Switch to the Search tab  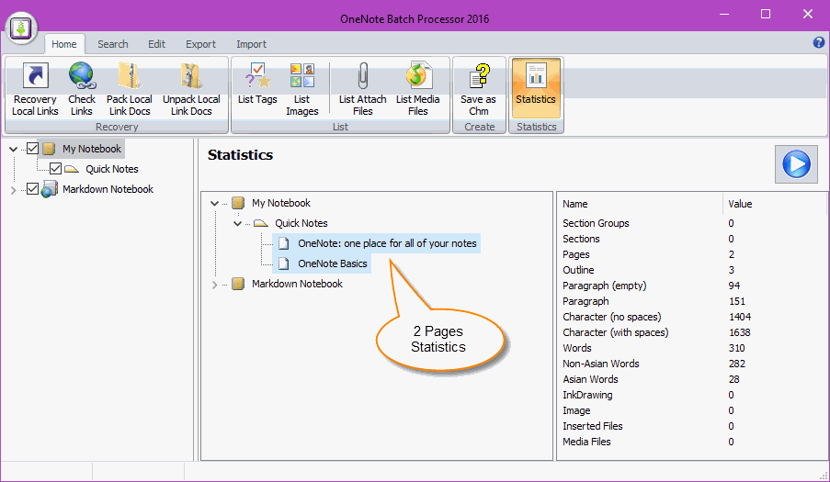(x=113, y=44)
